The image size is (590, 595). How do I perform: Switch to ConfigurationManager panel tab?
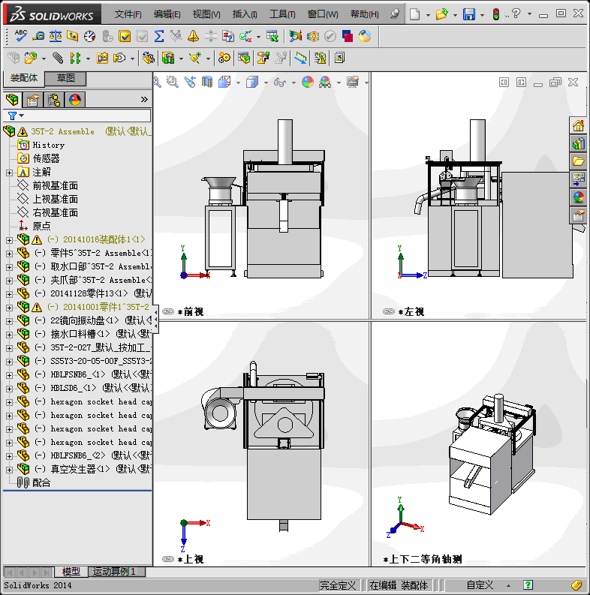click(54, 101)
